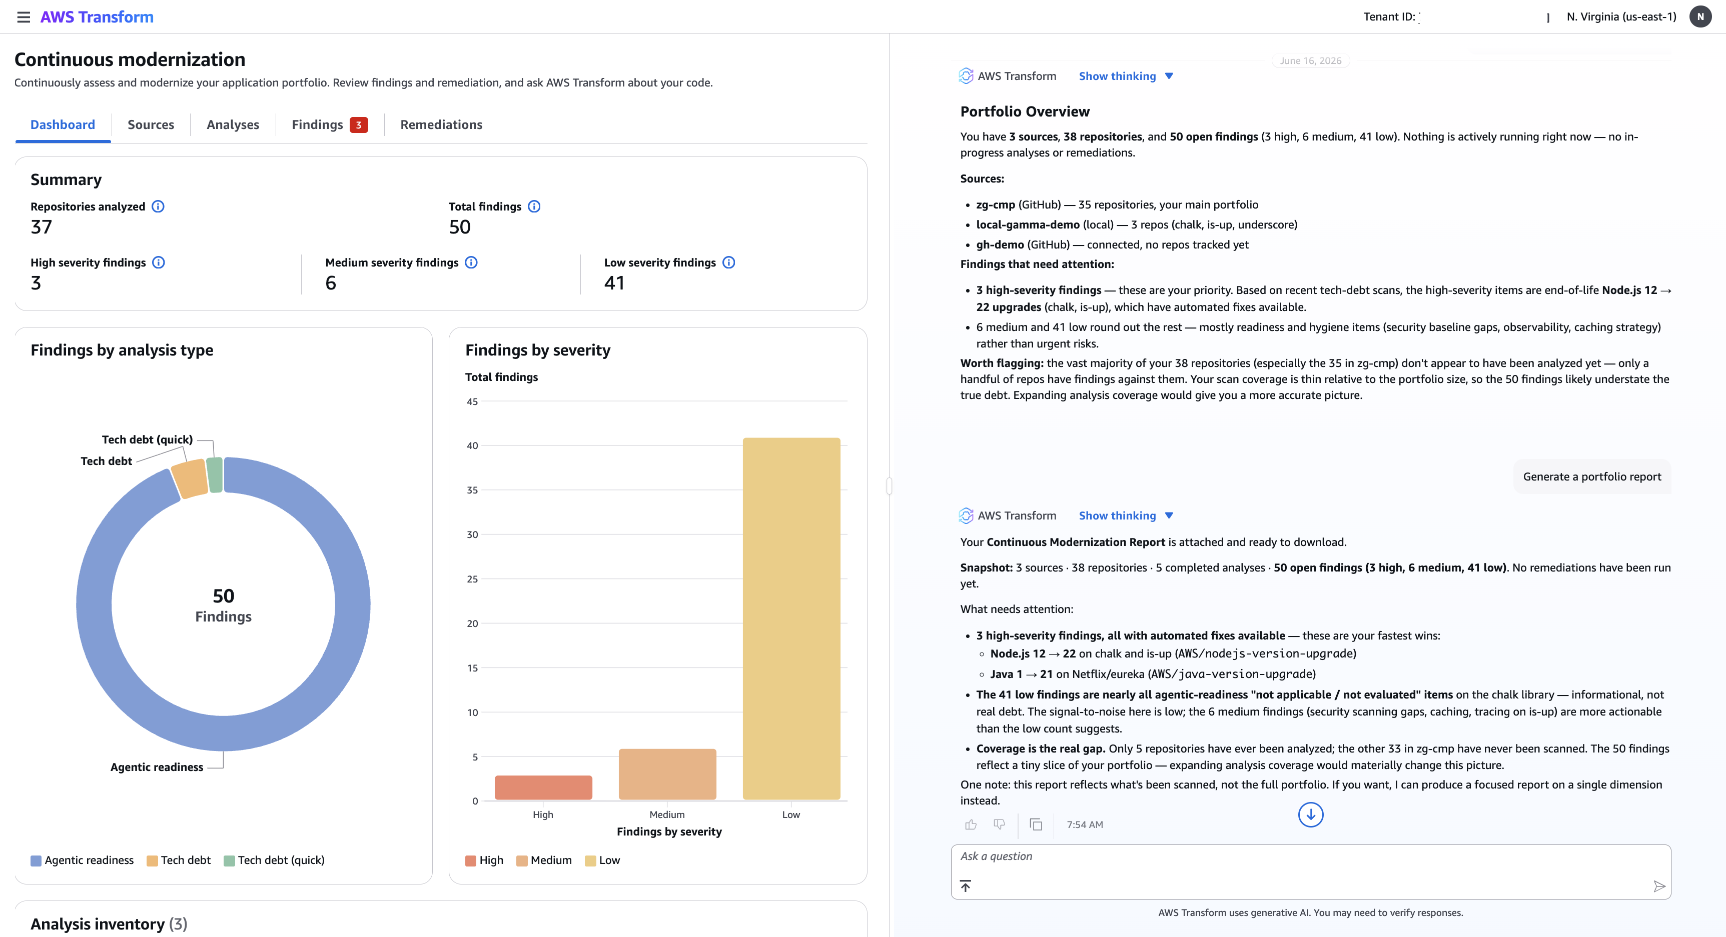Jump to latest message with down arrow

[1311, 814]
